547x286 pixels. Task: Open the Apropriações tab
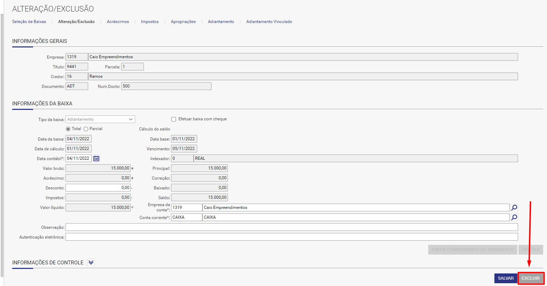coord(183,22)
